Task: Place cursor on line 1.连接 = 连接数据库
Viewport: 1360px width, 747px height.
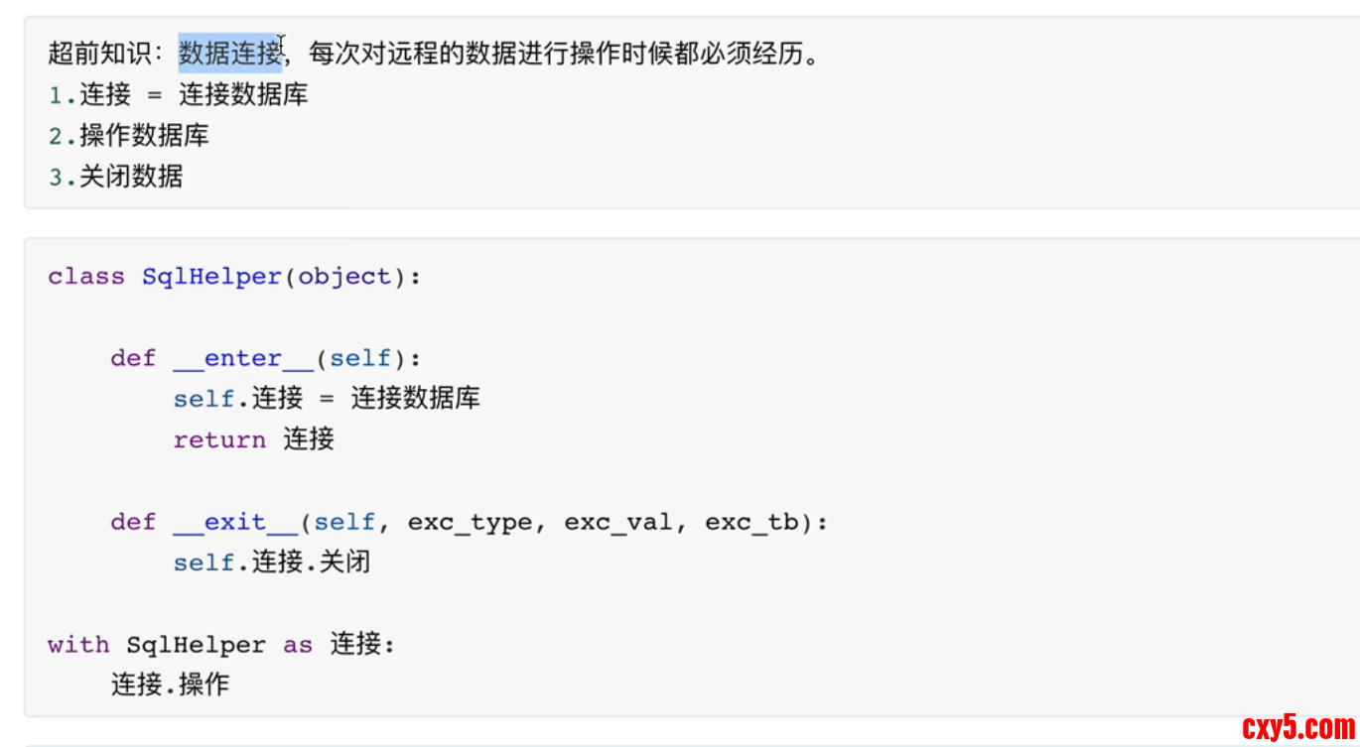Action: [179, 95]
